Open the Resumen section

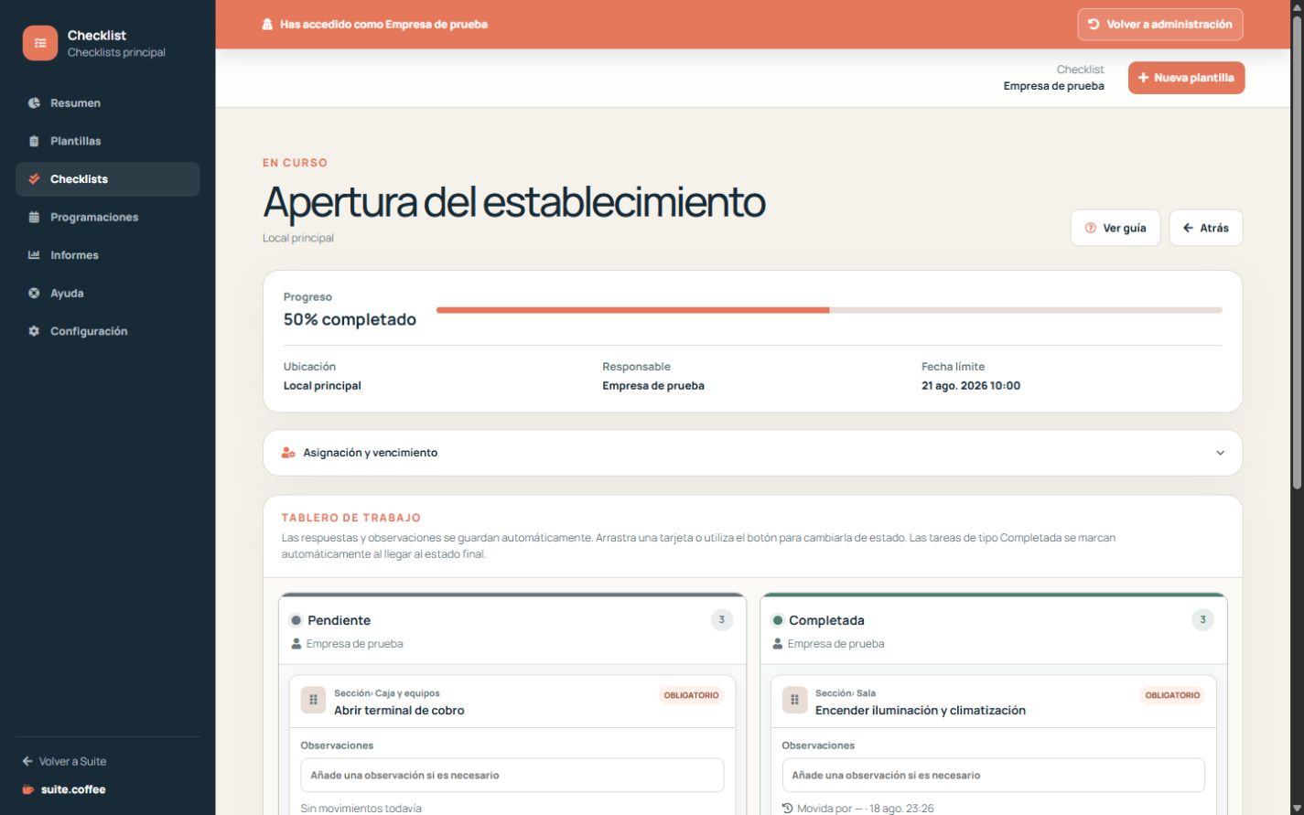[108, 102]
